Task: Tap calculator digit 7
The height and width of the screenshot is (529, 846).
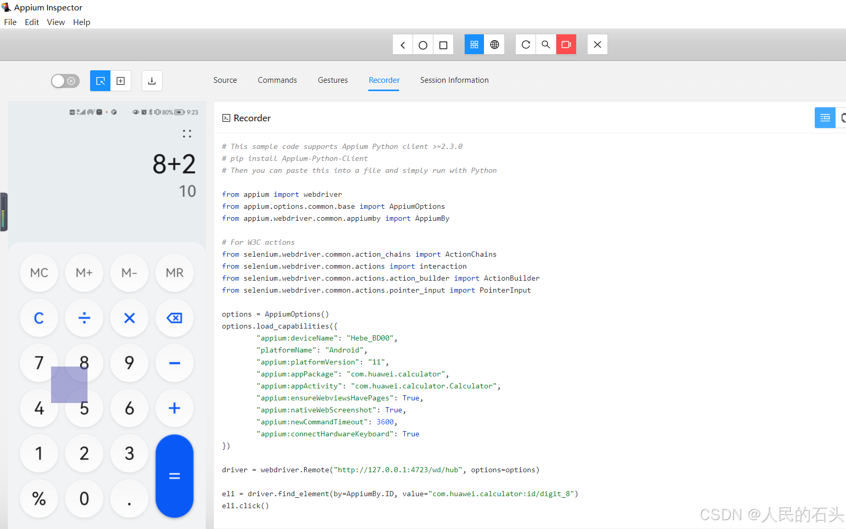Action: click(x=39, y=363)
